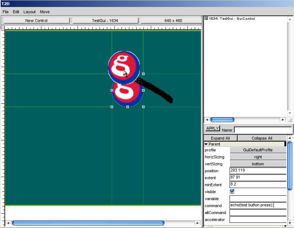The image size is (294, 228).
Task: Select the 1634: TestGui - GuiControl row
Action: click(x=232, y=18)
